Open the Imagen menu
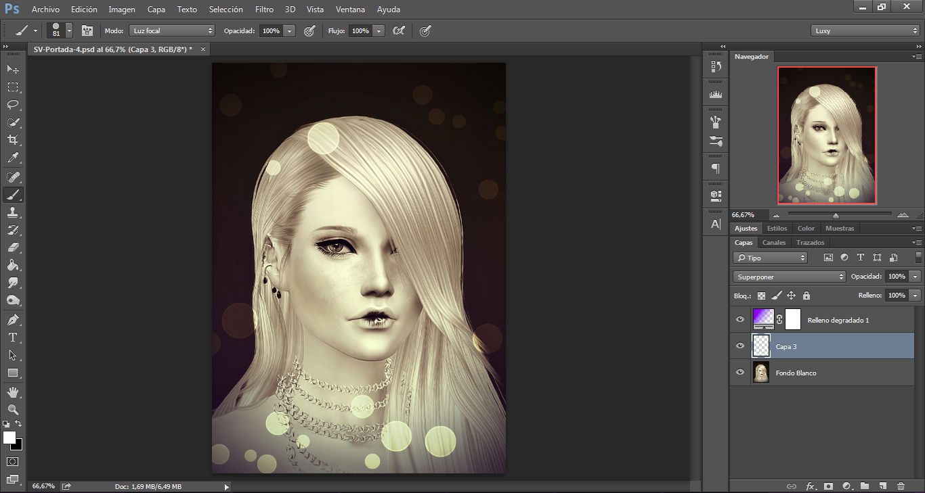 click(122, 9)
